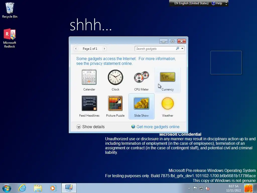Select the Feed Headlines gadget icon
Image resolution: width=257 pixels, height=193 pixels.
click(89, 103)
